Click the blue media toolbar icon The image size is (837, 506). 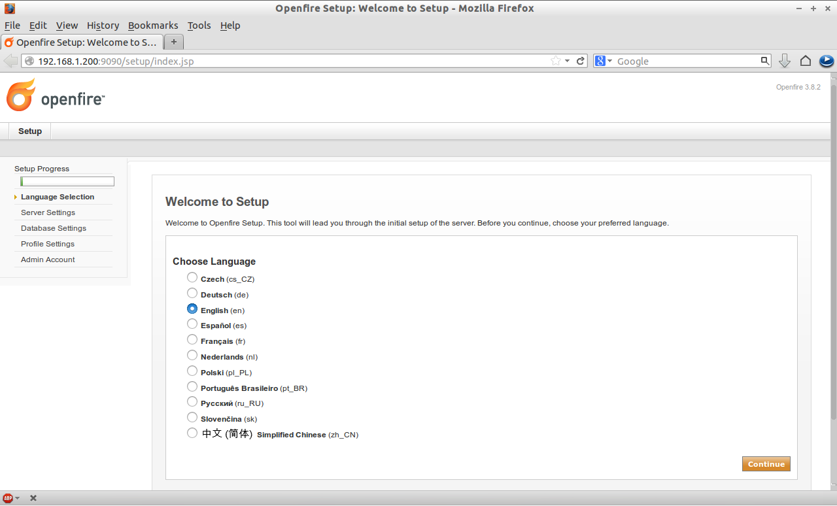827,61
